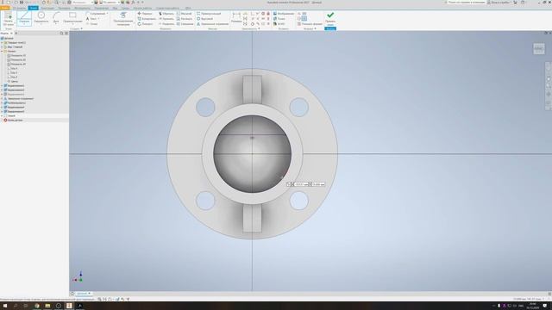Select the Offset tool
Image resolution: width=552 pixels, height=310 pixels.
[185, 24]
